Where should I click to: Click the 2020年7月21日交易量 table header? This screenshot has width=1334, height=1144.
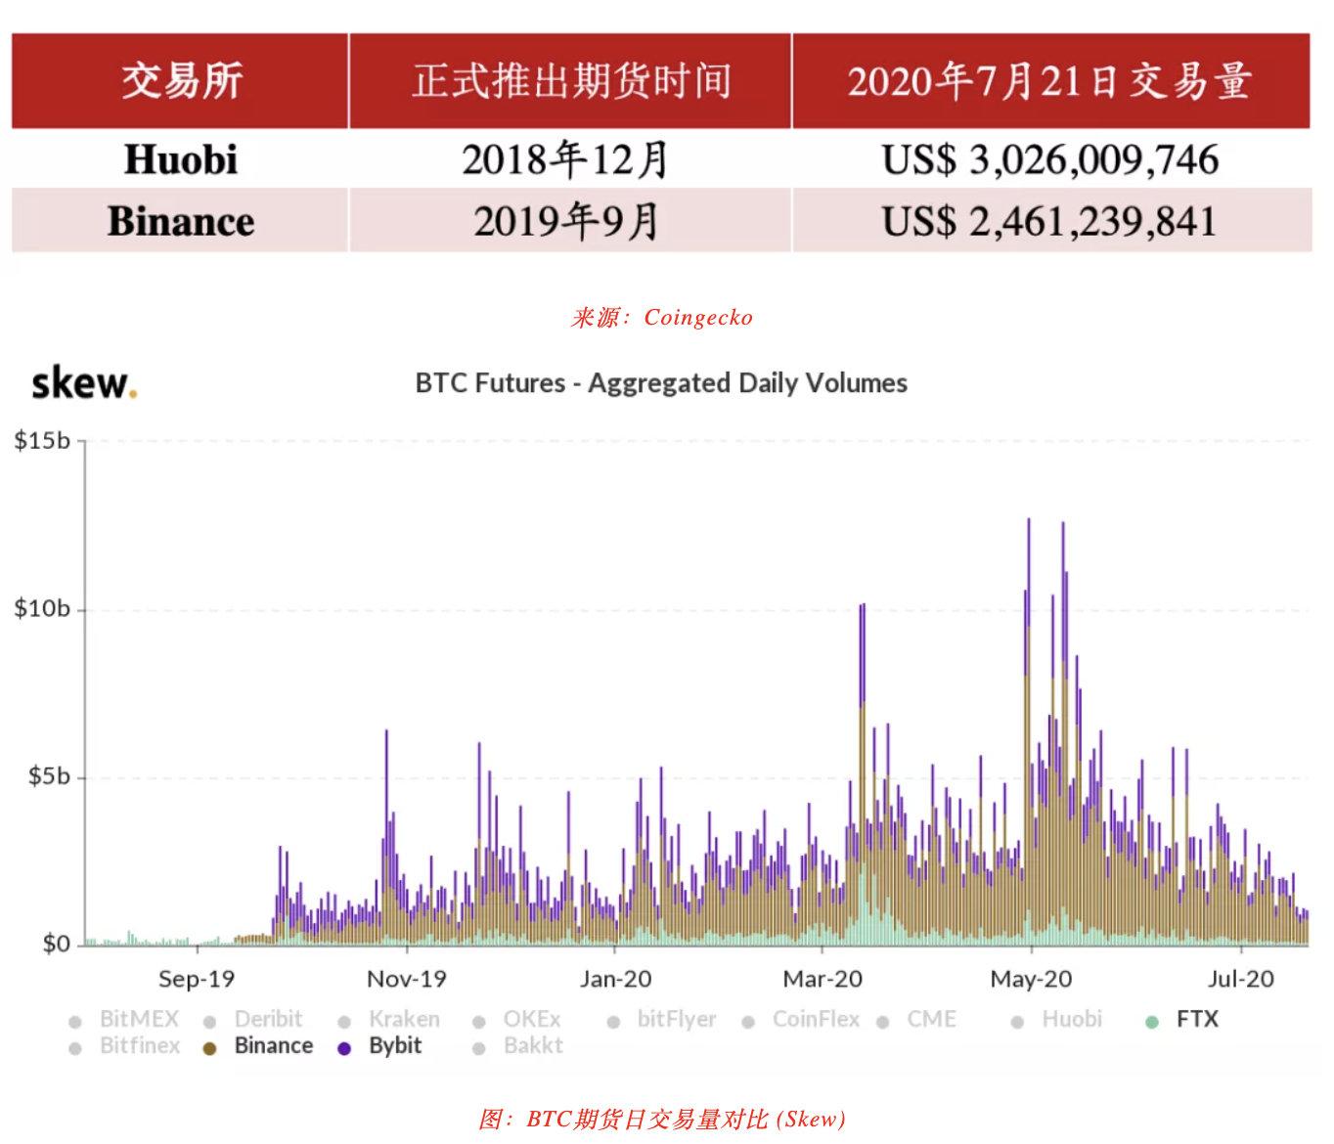point(1051,81)
